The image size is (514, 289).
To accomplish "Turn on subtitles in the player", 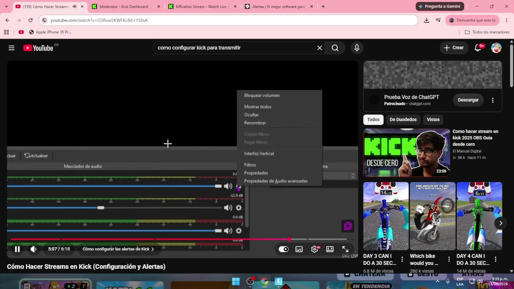I will coord(299,249).
